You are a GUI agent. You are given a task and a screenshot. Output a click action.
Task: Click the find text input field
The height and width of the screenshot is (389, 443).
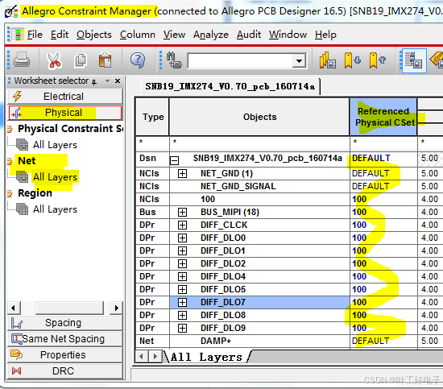click(x=240, y=60)
